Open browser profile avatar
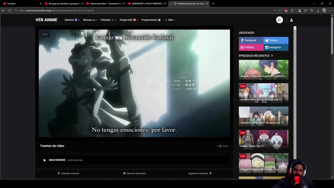The image size is (334, 188). point(324,10)
